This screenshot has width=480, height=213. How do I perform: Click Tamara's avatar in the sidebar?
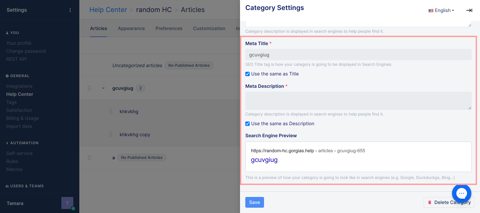67,203
